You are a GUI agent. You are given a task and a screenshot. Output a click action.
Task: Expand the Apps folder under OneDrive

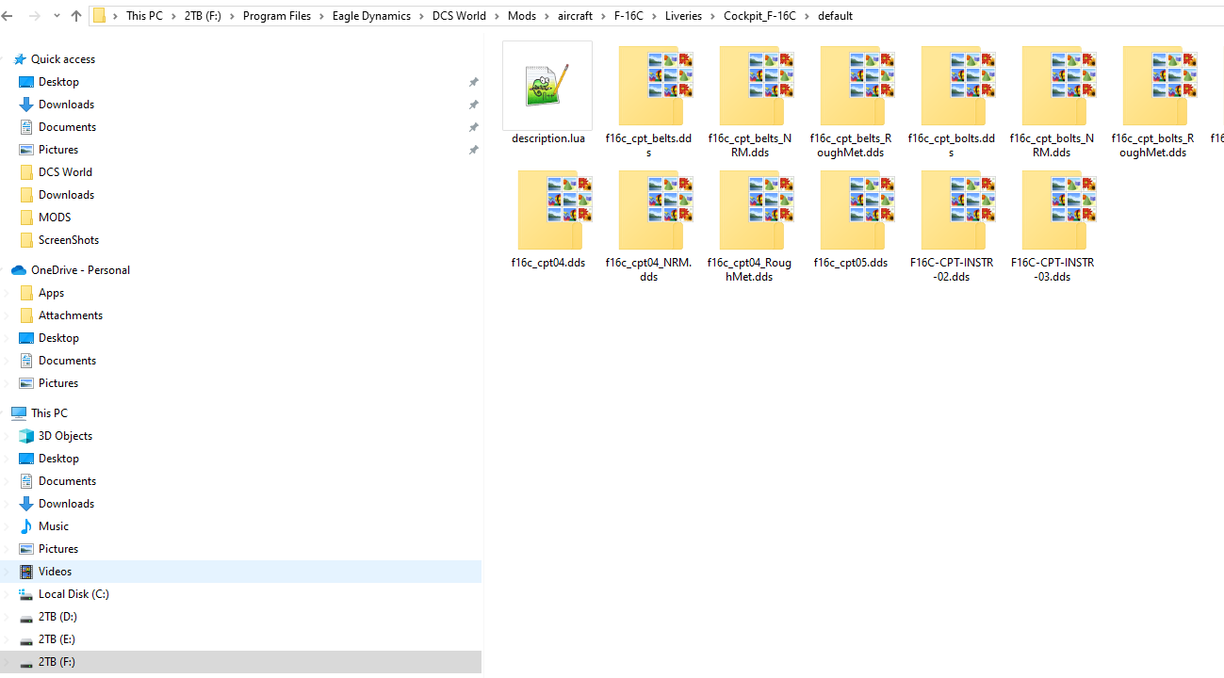[8, 293]
